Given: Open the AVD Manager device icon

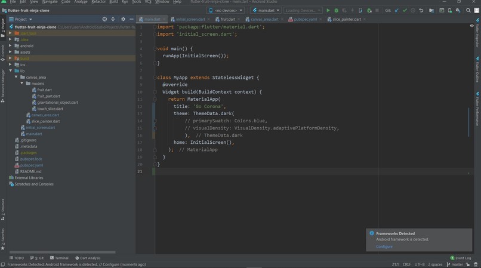Looking at the screenshot, I should [x=450, y=10].
